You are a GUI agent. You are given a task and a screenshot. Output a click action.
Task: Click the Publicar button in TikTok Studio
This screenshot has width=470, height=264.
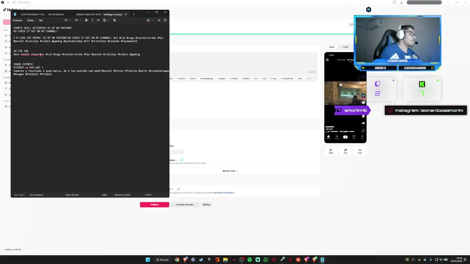tap(154, 205)
